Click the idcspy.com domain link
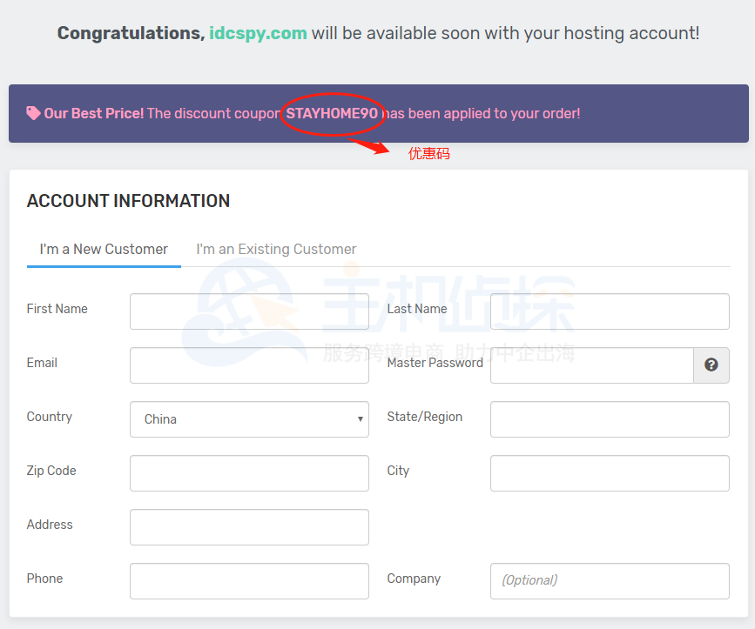The width and height of the screenshot is (755, 629). 258,33
